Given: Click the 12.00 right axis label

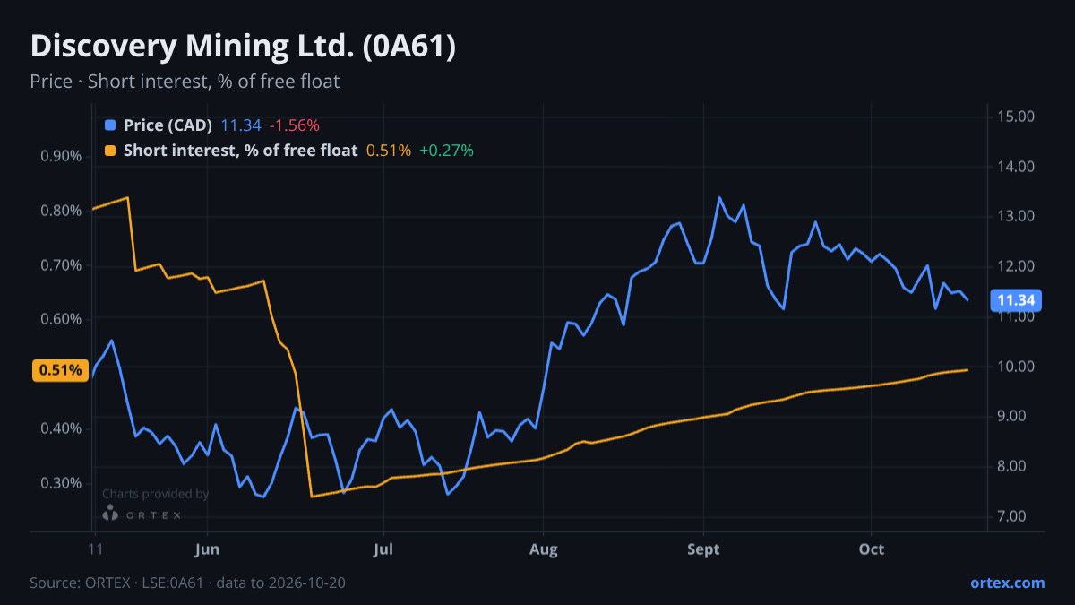Looking at the screenshot, I should point(1016,266).
